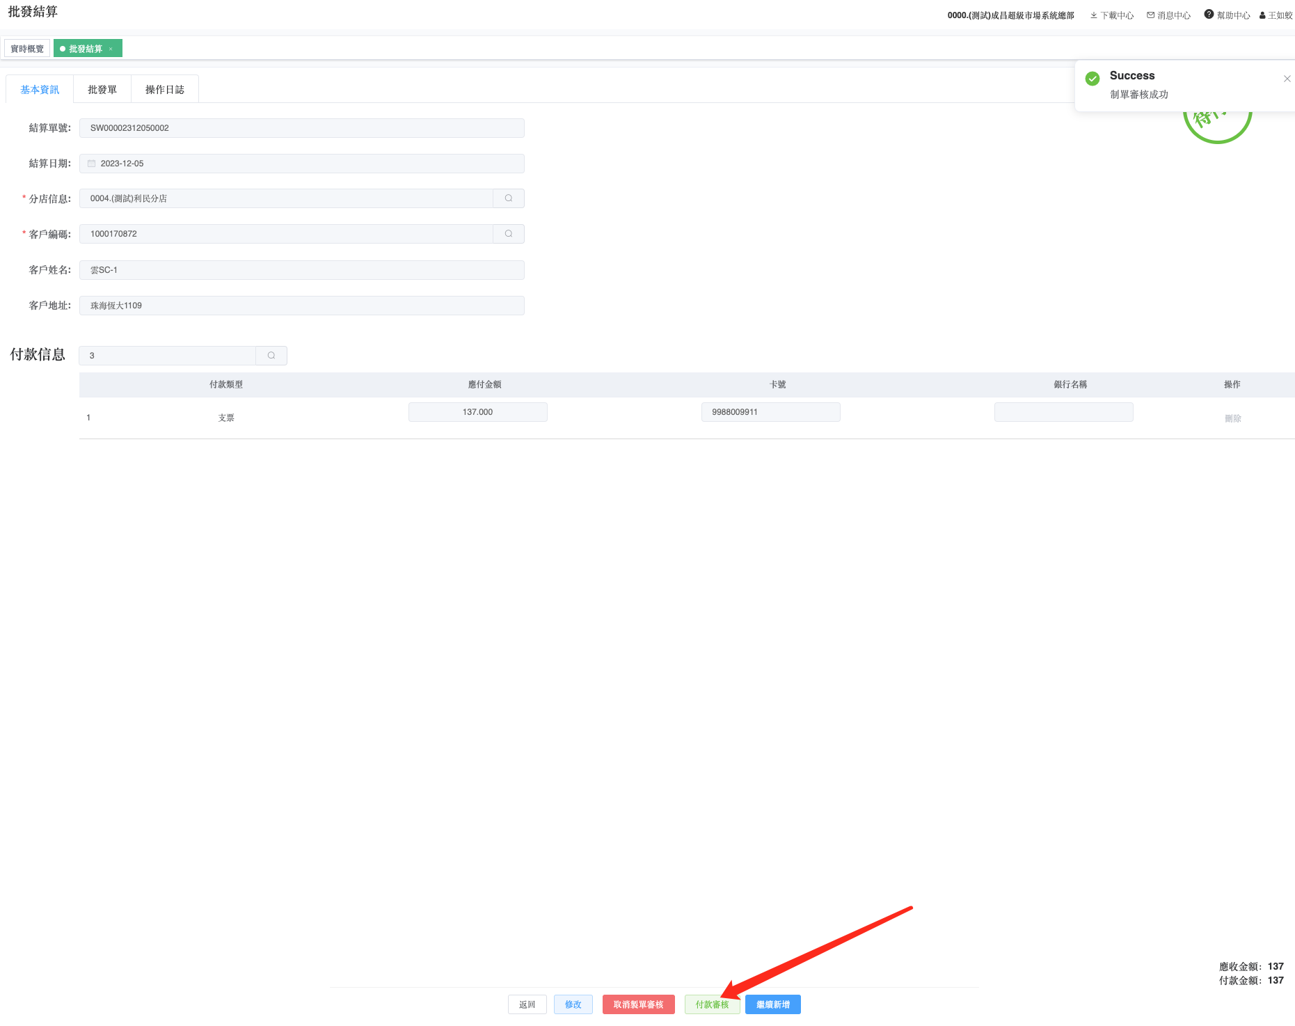Viewport: 1295px width, 1026px height.
Task: Click the 批發結算 page title
Action: [33, 12]
